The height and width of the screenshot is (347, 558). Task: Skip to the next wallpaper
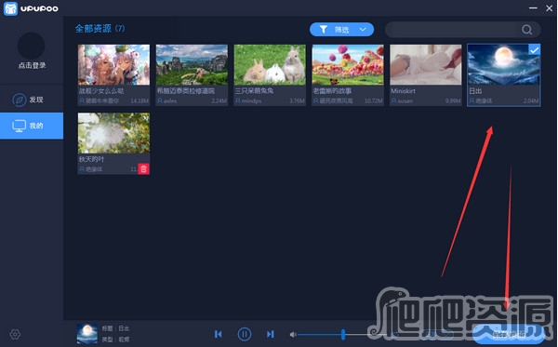tap(271, 334)
